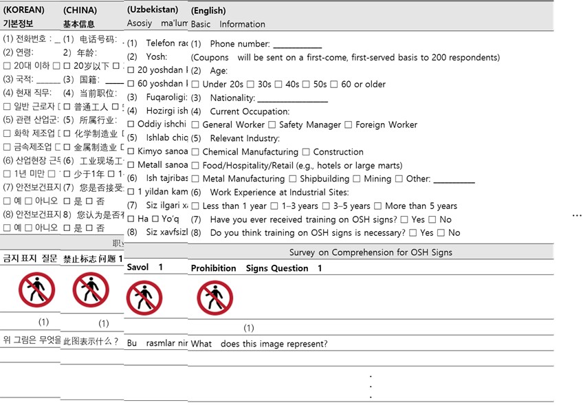The width and height of the screenshot is (583, 405).
Task: Check the "Foreign Worker" occupation box
Action: coord(349,125)
